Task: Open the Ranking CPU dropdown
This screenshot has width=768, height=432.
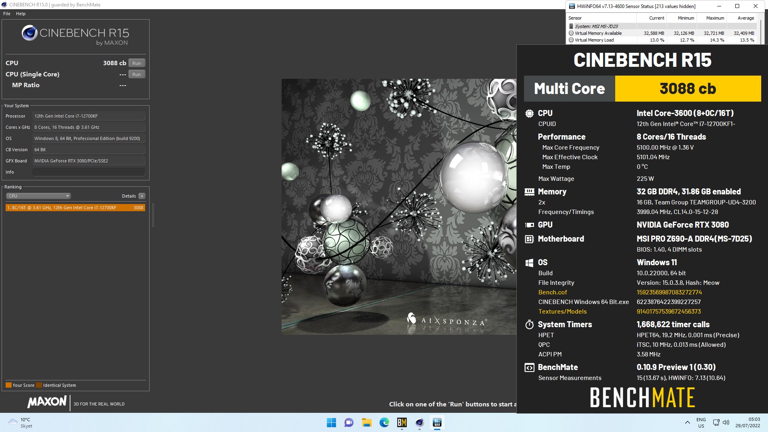Action: (x=38, y=196)
